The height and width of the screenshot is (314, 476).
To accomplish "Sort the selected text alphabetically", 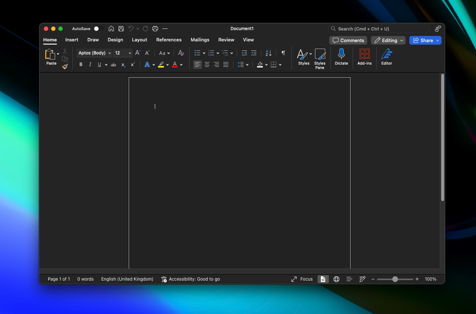I will pos(268,53).
